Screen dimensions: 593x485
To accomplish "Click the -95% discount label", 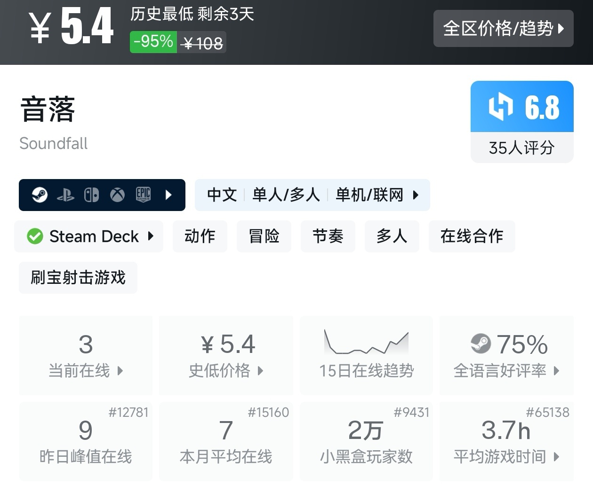I will (153, 42).
